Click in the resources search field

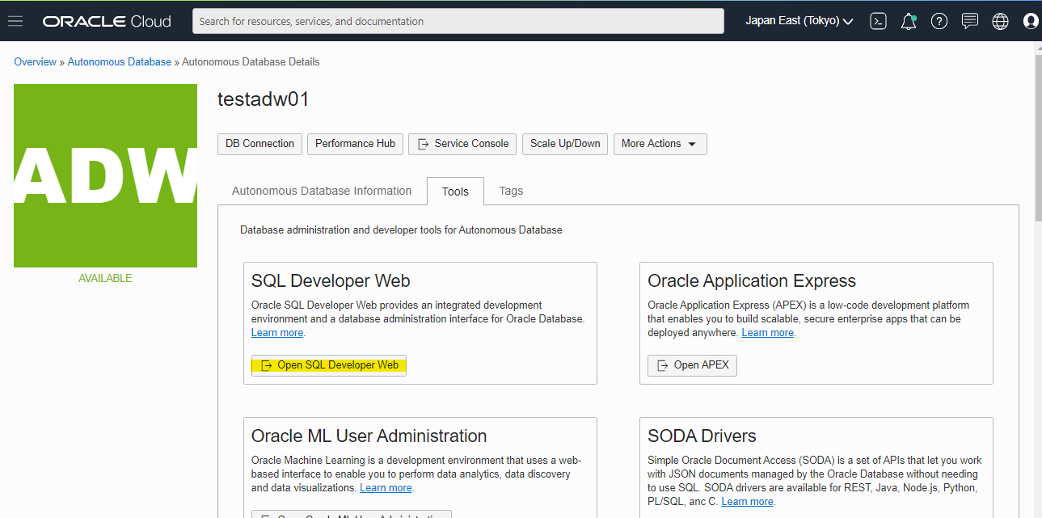[458, 21]
